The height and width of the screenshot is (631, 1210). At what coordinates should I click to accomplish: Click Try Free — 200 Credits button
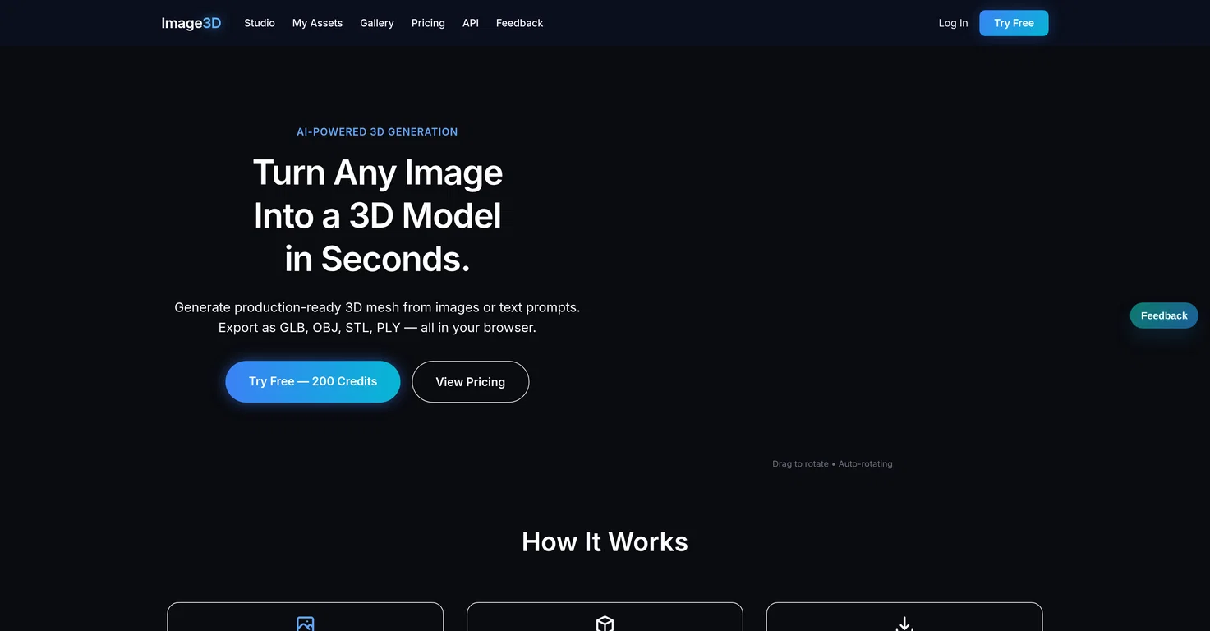(313, 381)
